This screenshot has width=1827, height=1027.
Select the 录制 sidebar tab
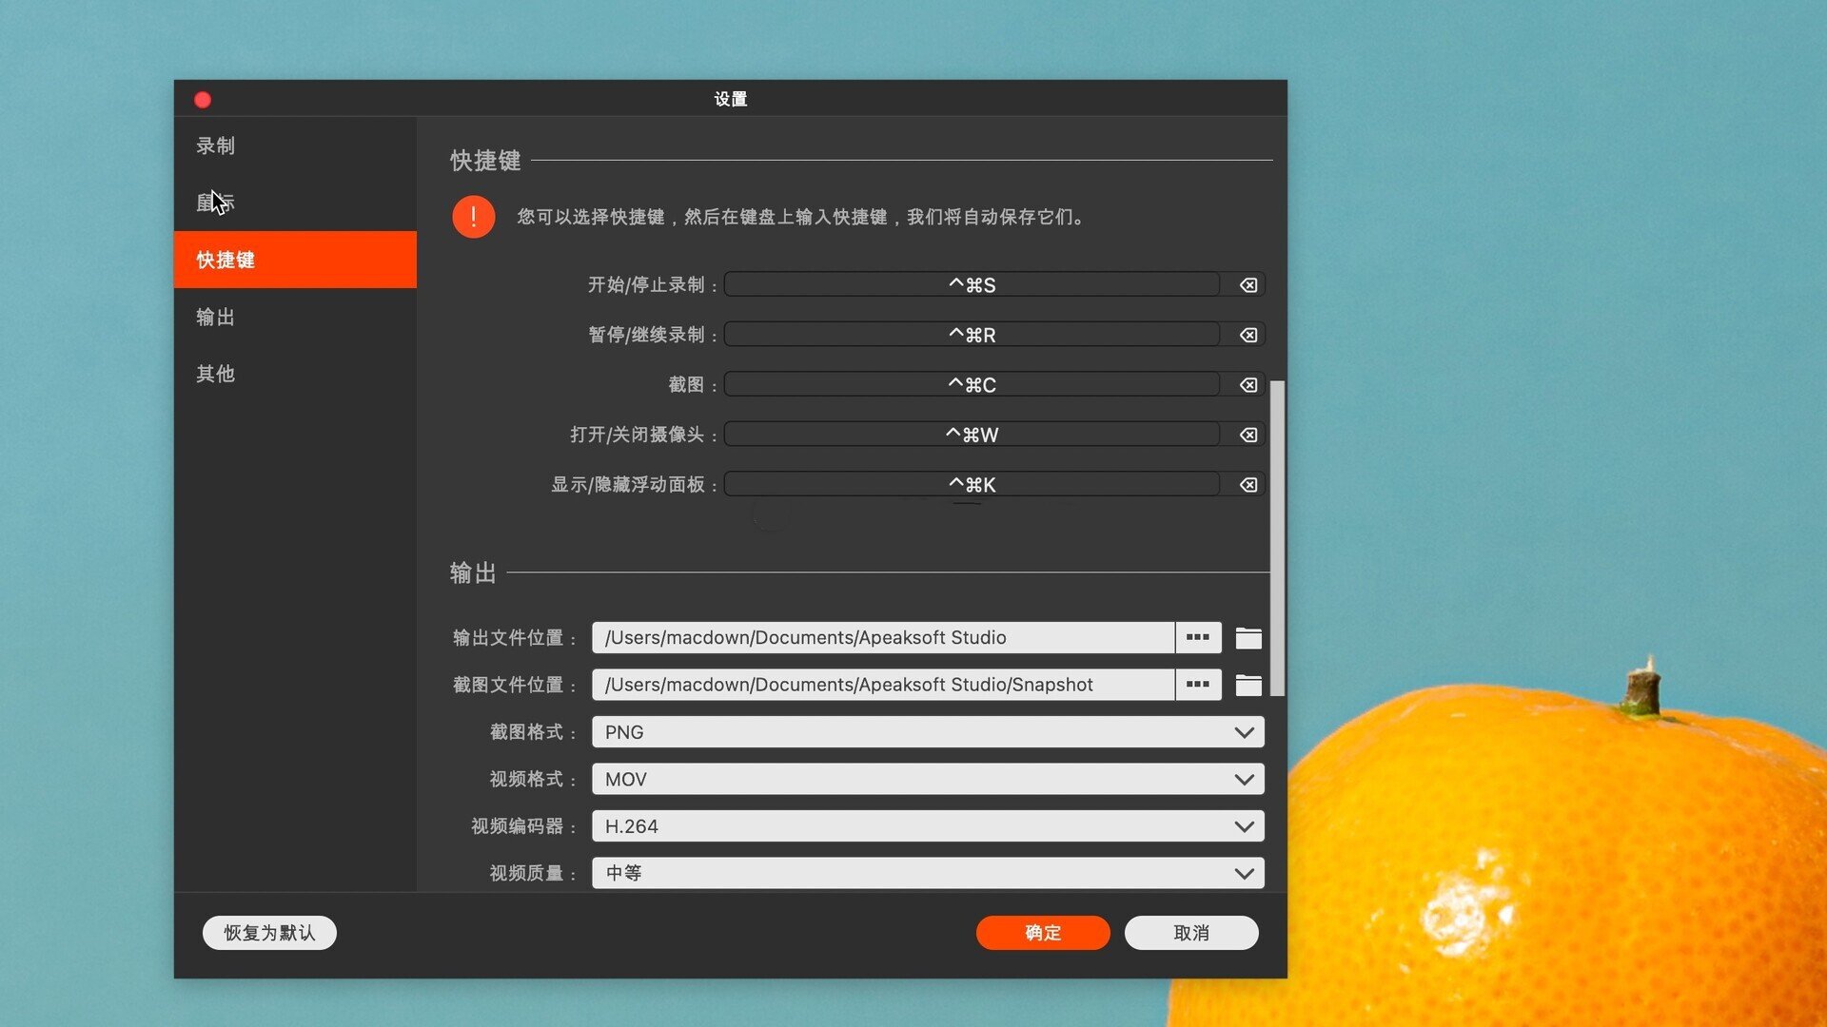(x=295, y=145)
